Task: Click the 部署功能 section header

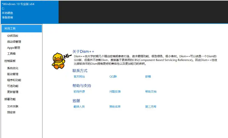Action: tap(10, 99)
